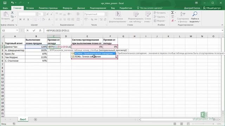Click the Undo arrow icon
Screen dimensions: 225x126
click(x=12, y=3)
